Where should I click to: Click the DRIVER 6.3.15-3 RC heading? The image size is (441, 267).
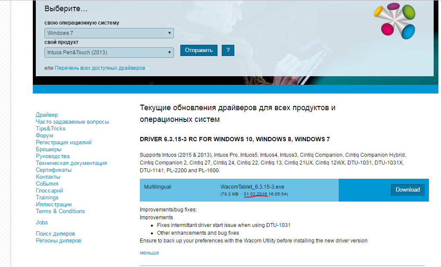(235, 139)
